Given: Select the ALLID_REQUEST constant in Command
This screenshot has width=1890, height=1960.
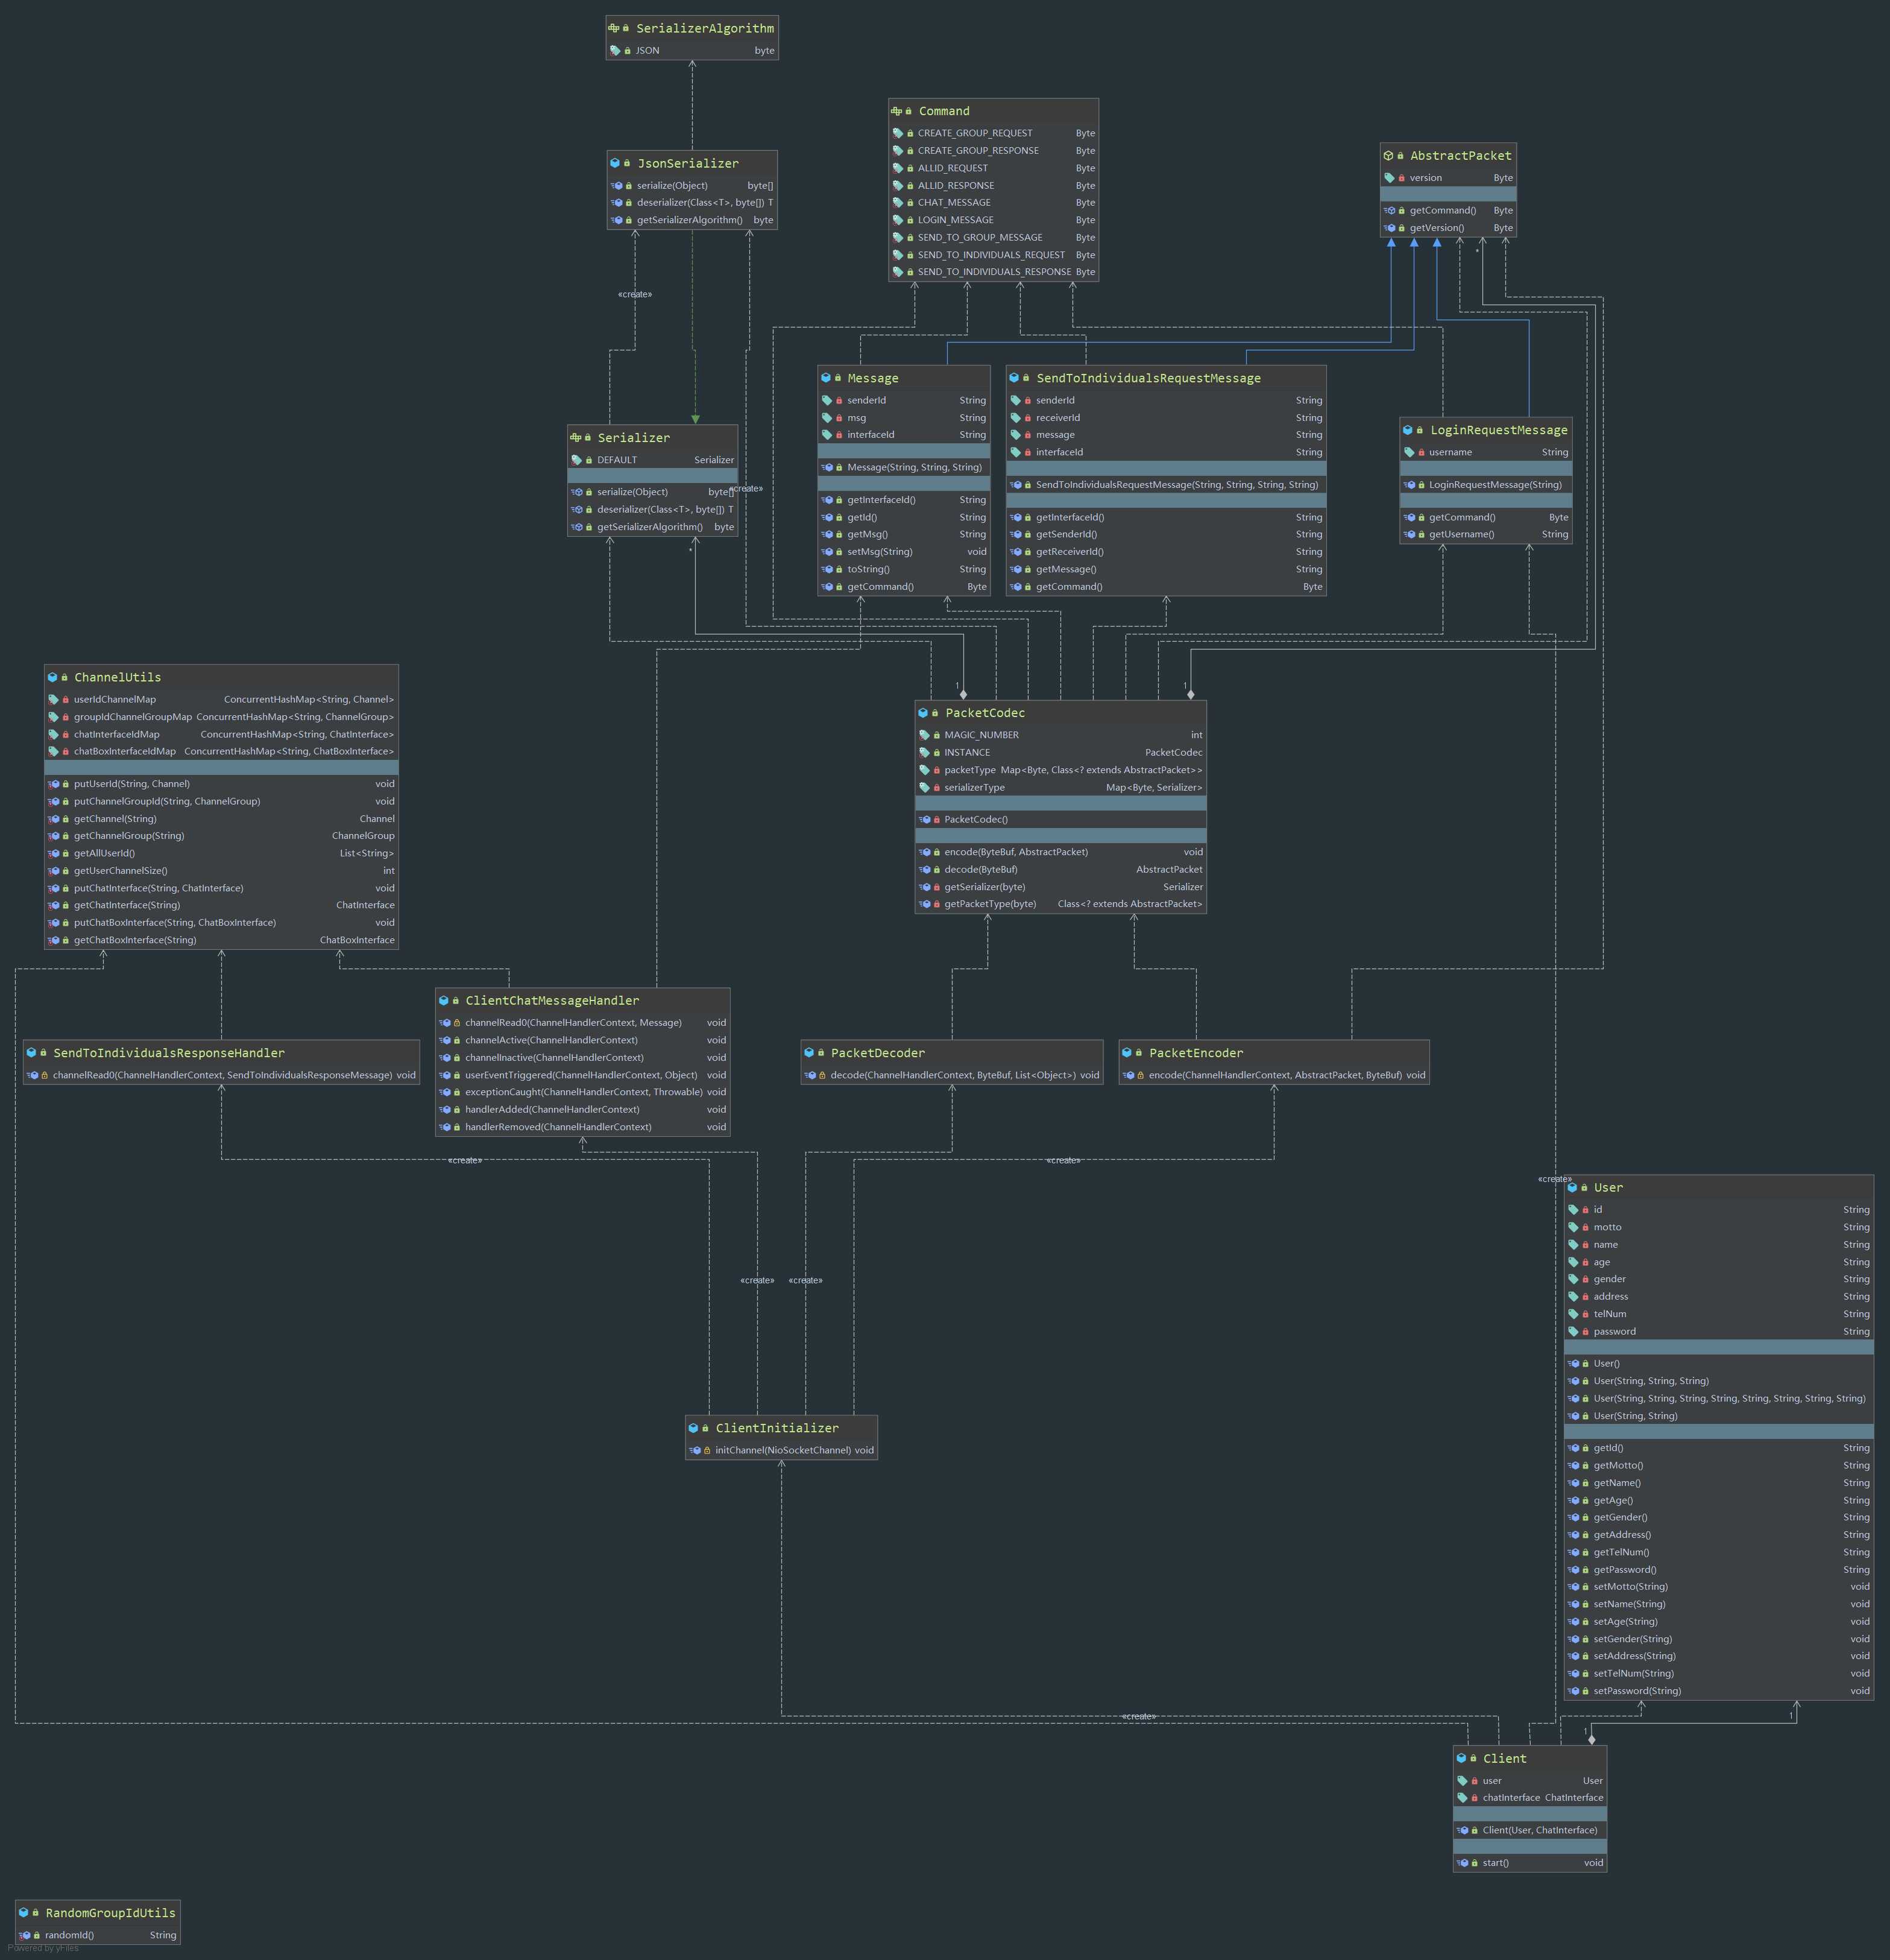Looking at the screenshot, I should point(994,168).
